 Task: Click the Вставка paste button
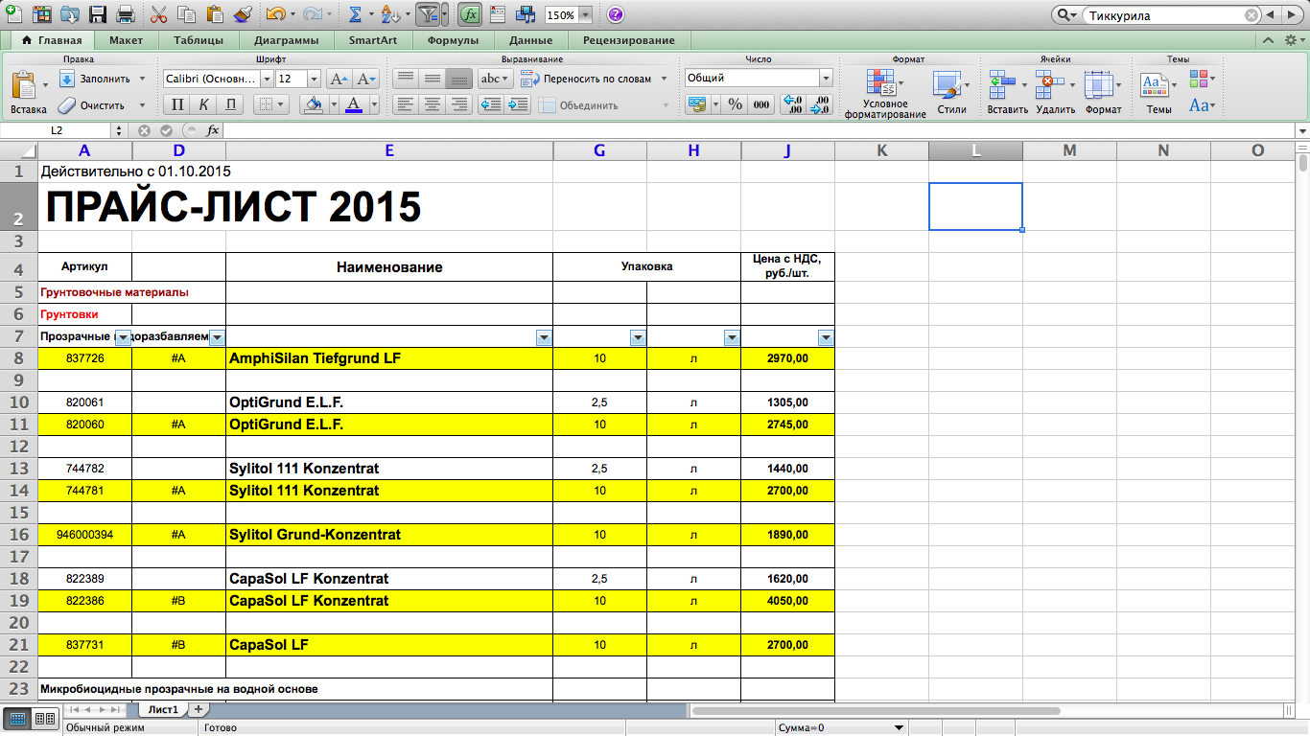tap(29, 92)
